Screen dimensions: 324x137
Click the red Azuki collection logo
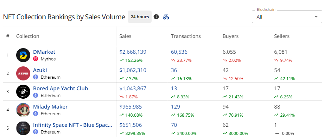[23, 73]
